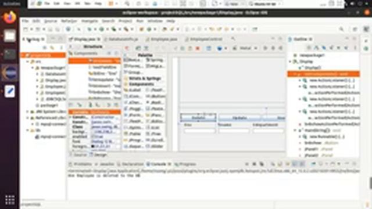Click the Outline view vertical dots menu

pyautogui.click(x=355, y=48)
